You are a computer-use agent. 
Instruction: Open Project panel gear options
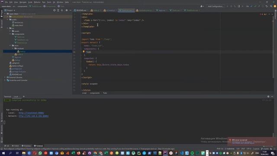67,10
